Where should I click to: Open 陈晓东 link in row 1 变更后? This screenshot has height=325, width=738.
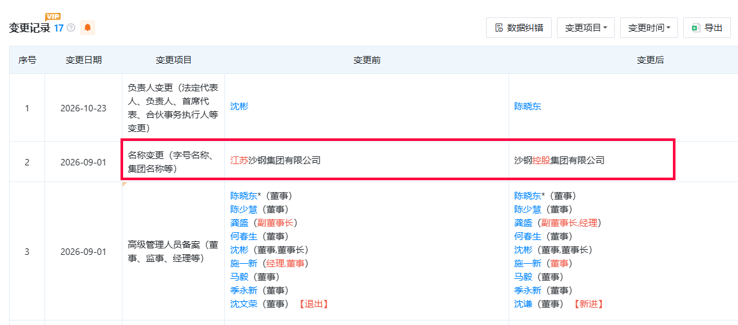tap(528, 107)
